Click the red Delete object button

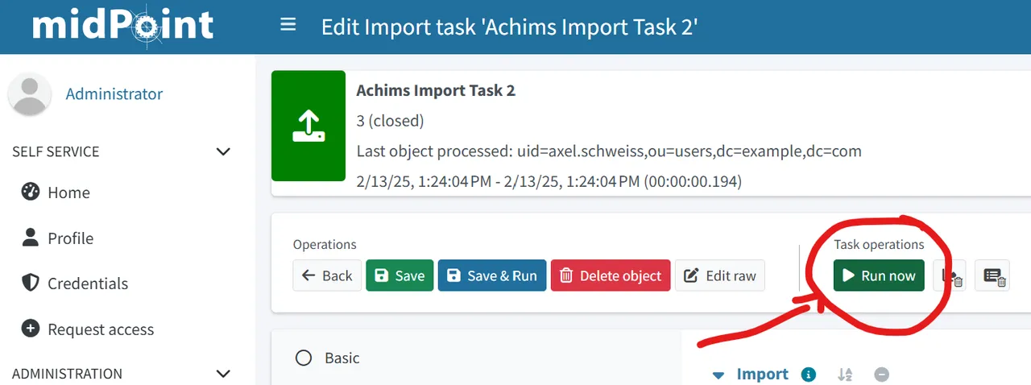click(611, 275)
